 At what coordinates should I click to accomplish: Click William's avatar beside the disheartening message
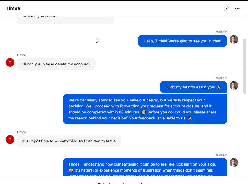click(234, 163)
